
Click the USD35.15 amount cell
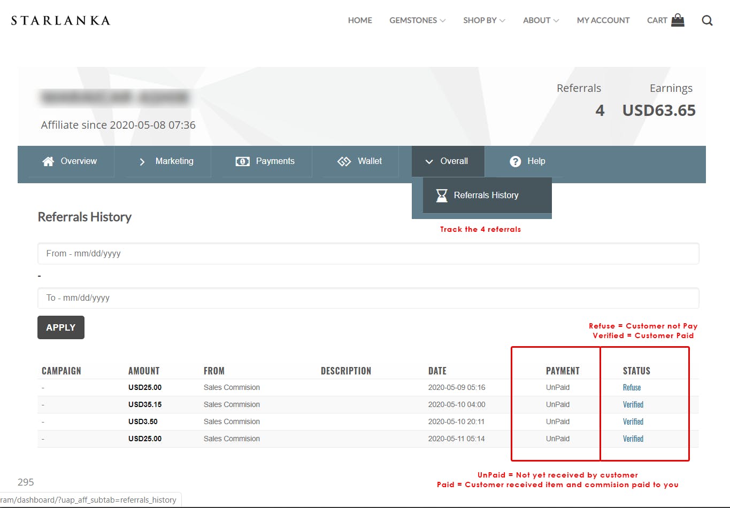coord(145,404)
